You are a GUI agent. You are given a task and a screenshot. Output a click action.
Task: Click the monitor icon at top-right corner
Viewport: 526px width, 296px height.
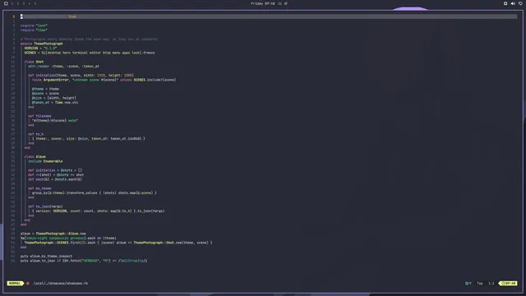520,3
